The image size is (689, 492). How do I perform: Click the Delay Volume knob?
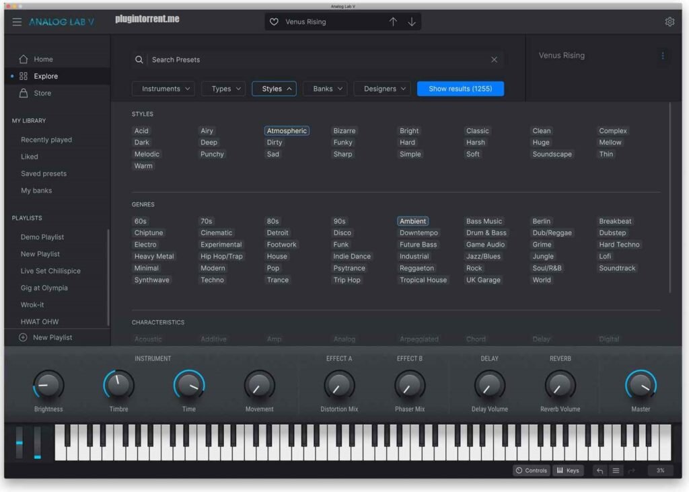pos(490,385)
